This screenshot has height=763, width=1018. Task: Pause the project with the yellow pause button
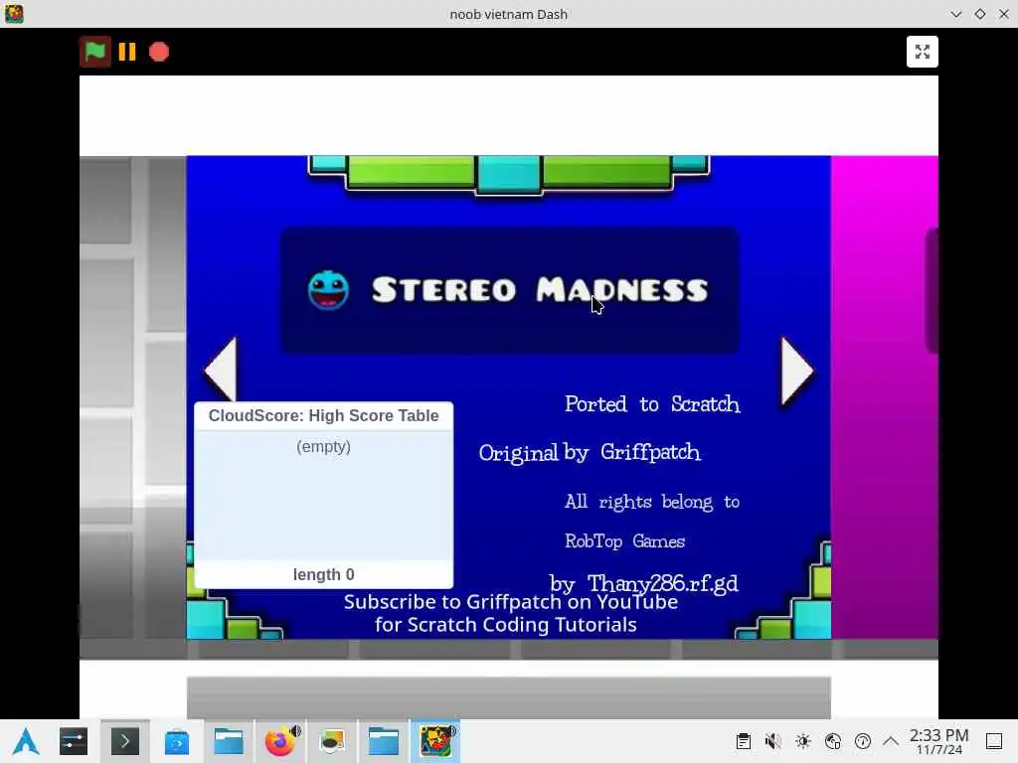(127, 52)
